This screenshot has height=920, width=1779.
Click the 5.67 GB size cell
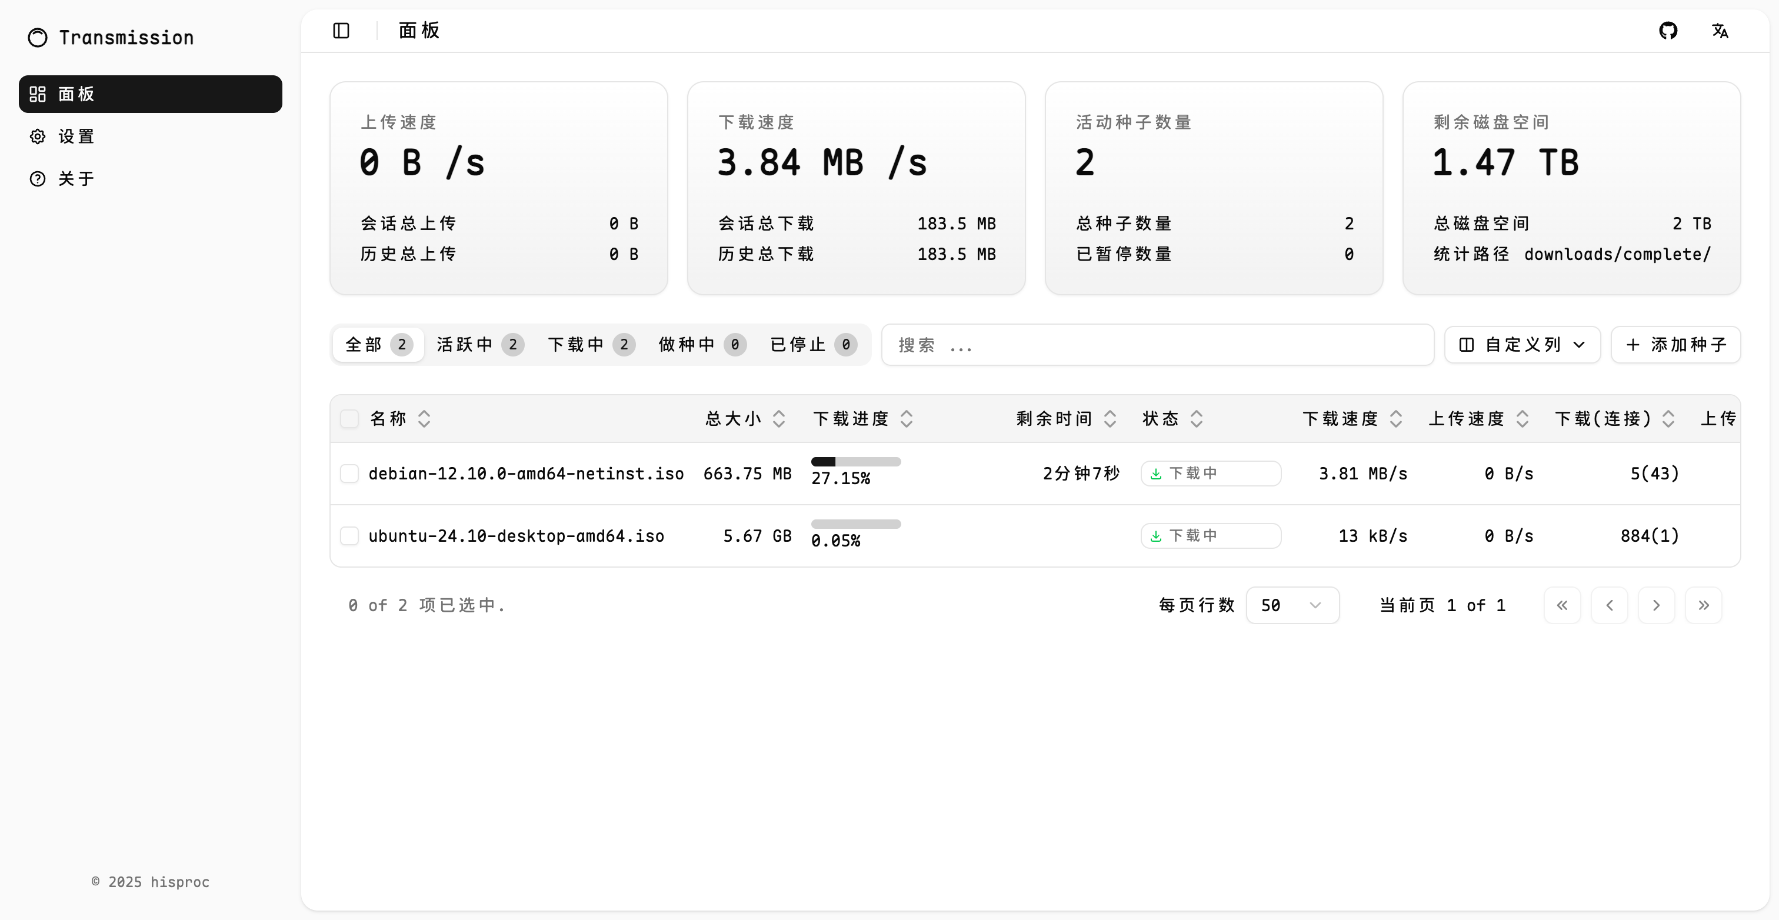click(x=757, y=536)
